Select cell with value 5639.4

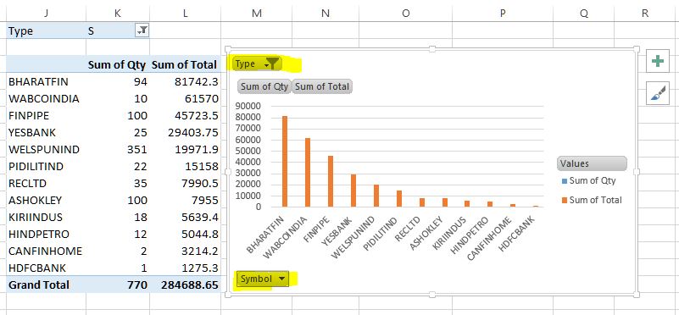pos(186,217)
